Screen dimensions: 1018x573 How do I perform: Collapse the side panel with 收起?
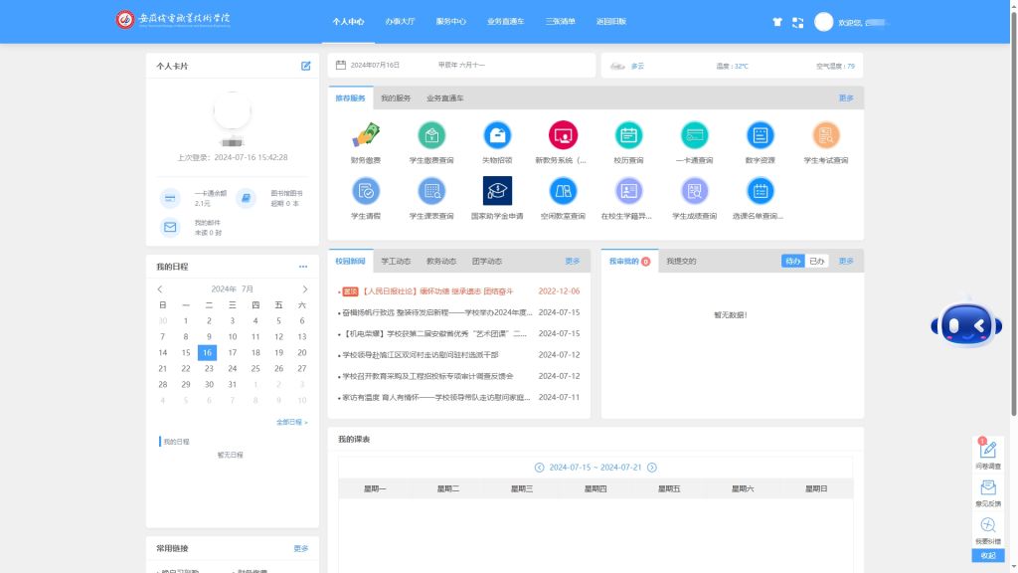tap(987, 555)
